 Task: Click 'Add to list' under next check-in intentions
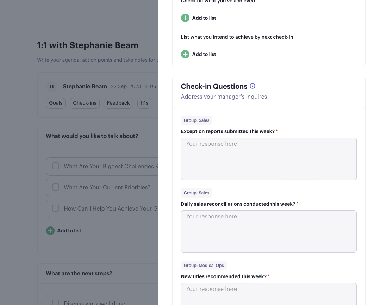204,54
